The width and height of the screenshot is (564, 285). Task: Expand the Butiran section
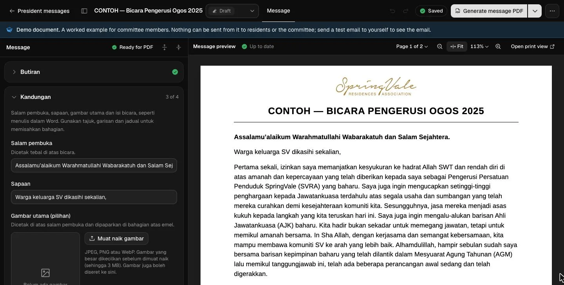coord(94,72)
